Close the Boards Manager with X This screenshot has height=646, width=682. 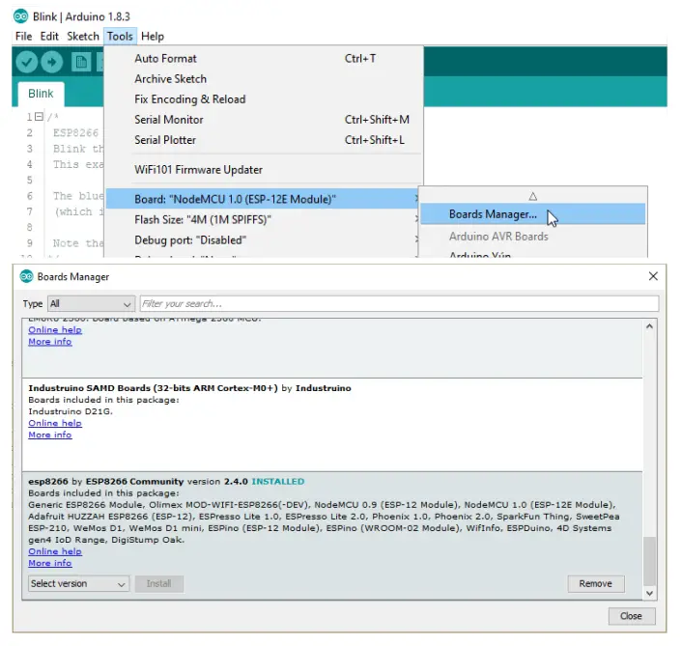[x=653, y=276]
